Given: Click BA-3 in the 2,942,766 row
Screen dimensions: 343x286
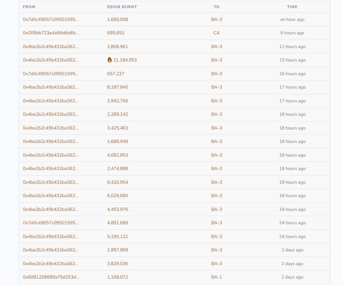Looking at the screenshot, I should coord(216,101).
